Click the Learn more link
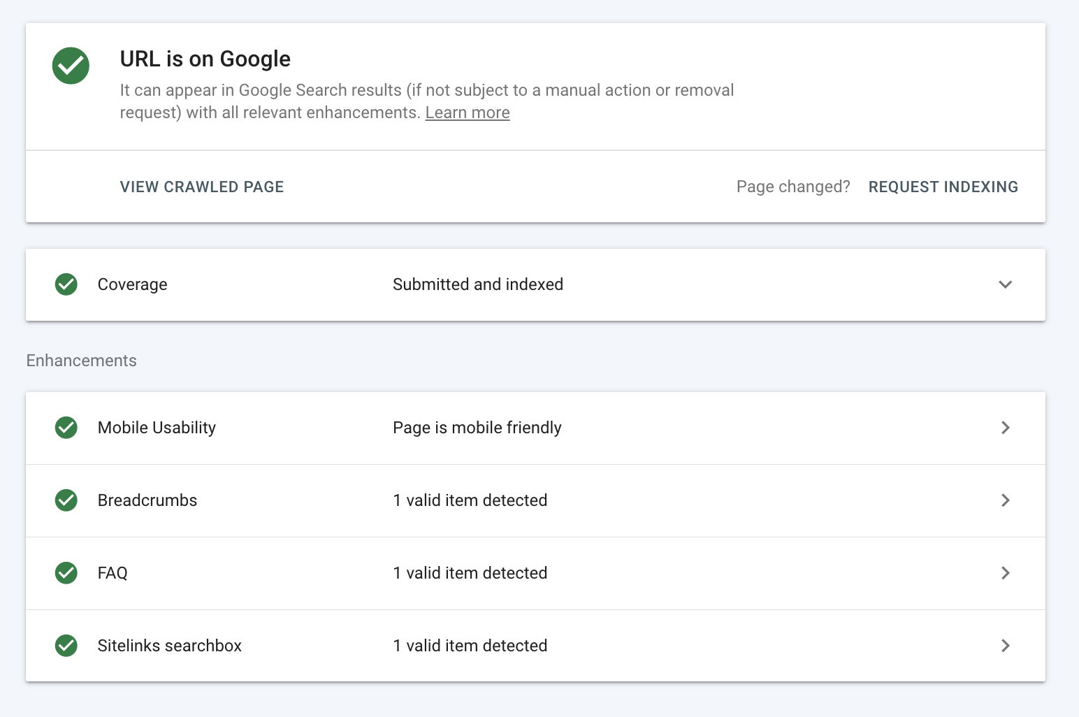This screenshot has width=1079, height=717. point(468,113)
